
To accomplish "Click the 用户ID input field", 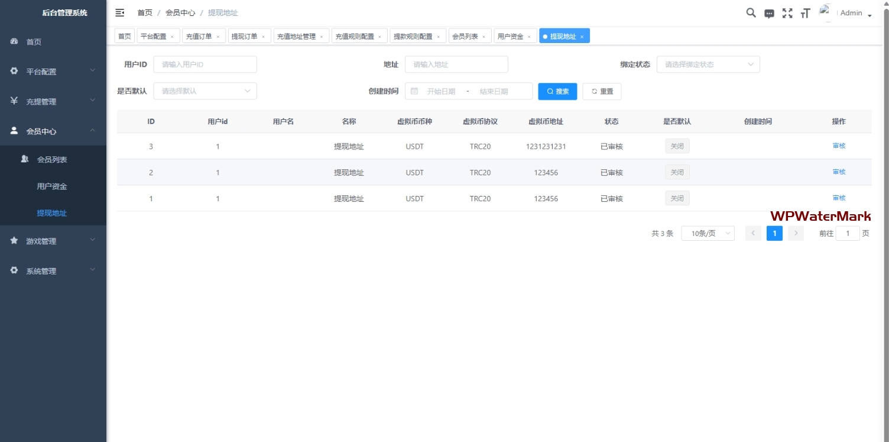I will [205, 64].
